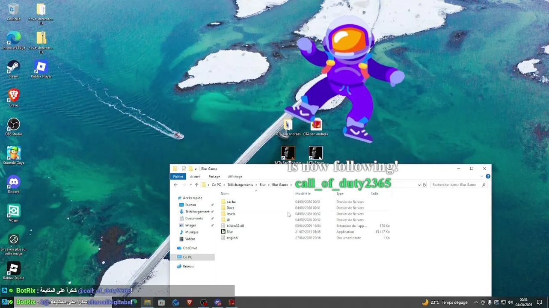This screenshot has height=308, width=549.
Task: Sort files by the Taille column header
Action: coord(374,194)
